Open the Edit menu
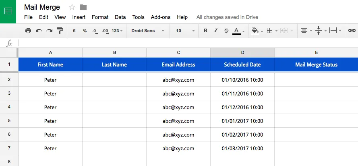Screen dimensions: 358x166 pos(43,17)
